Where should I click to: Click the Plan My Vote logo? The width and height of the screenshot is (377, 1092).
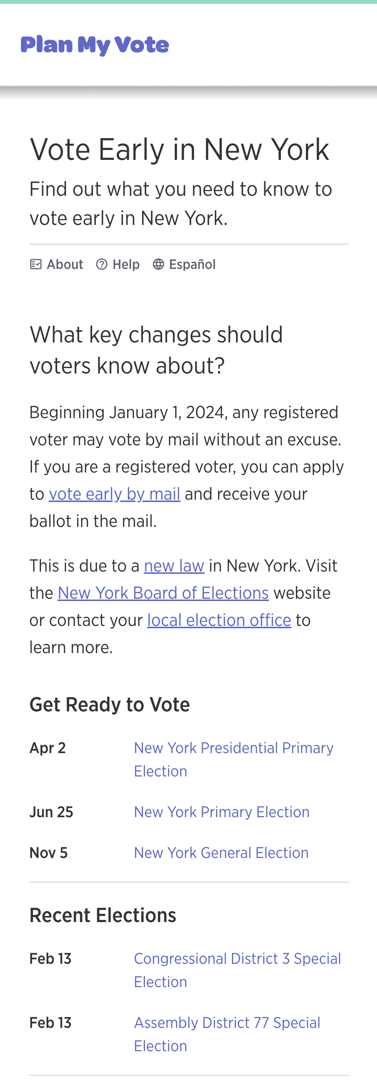click(95, 45)
